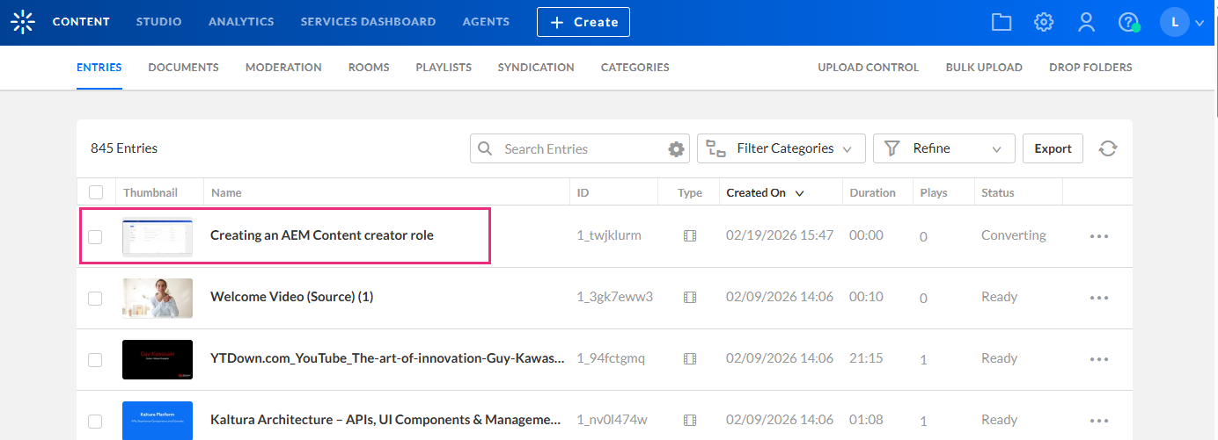Refresh the entries list

point(1107,149)
